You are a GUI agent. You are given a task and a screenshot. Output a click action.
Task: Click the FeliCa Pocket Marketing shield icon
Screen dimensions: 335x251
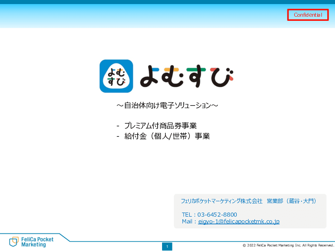tap(14, 242)
